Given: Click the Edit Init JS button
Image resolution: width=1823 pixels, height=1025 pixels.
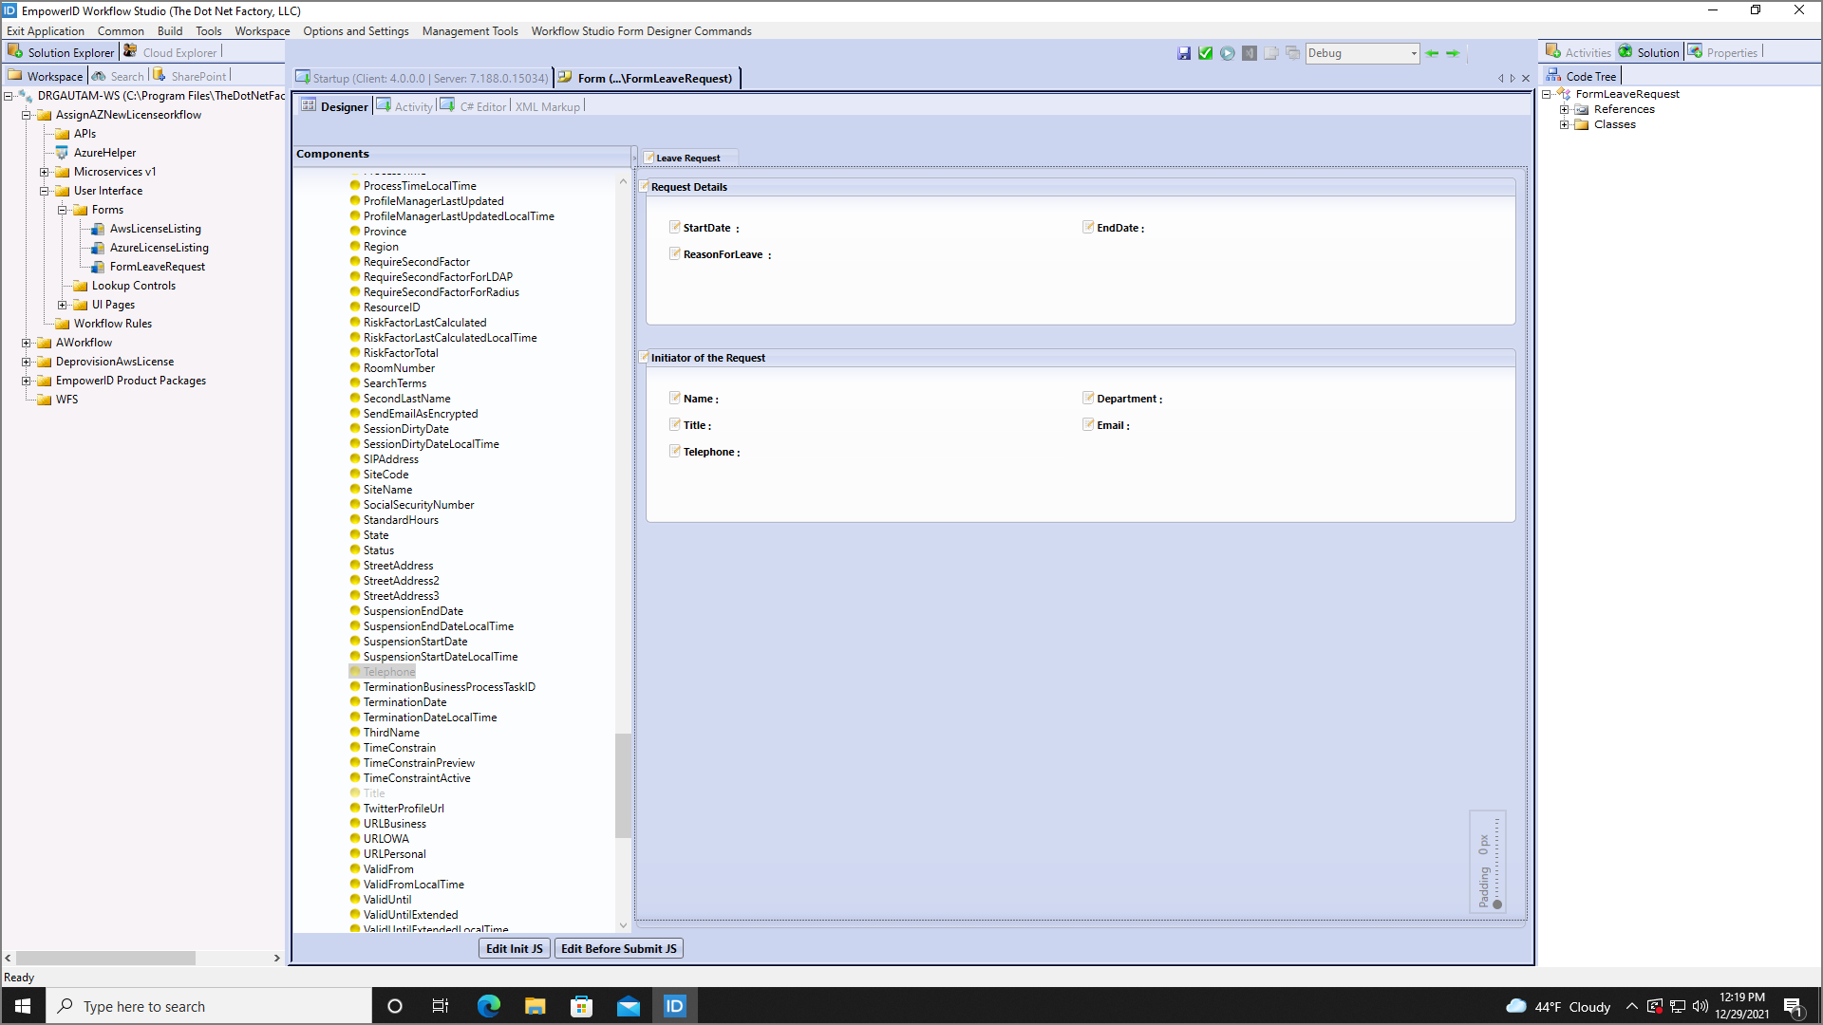Looking at the screenshot, I should click(x=514, y=948).
